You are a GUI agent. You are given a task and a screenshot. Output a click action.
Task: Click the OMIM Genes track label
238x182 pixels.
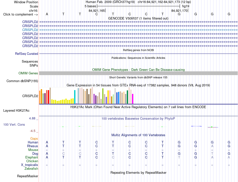28,73
